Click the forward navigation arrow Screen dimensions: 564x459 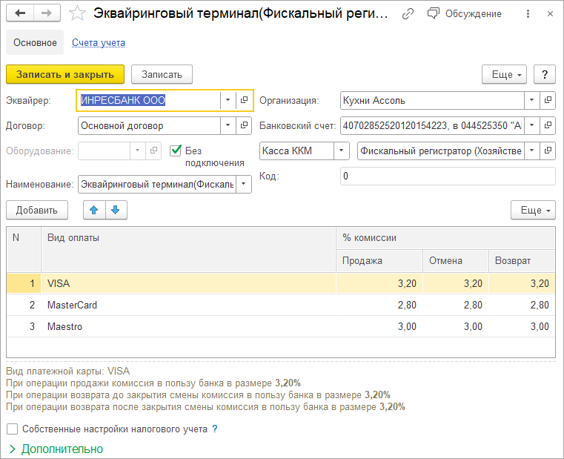click(x=47, y=13)
